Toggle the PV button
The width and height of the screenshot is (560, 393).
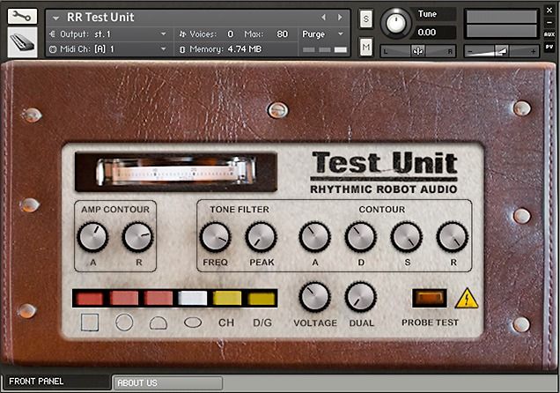(x=549, y=47)
